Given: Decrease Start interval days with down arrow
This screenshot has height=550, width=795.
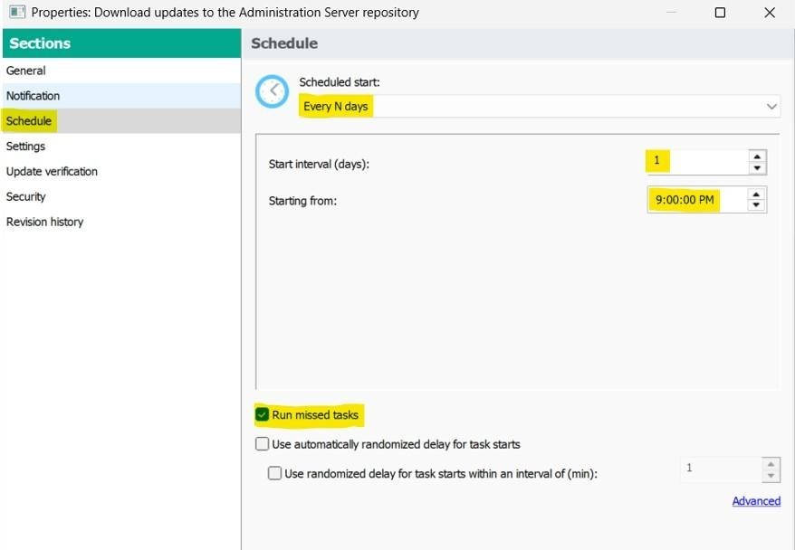Looking at the screenshot, I should [757, 168].
